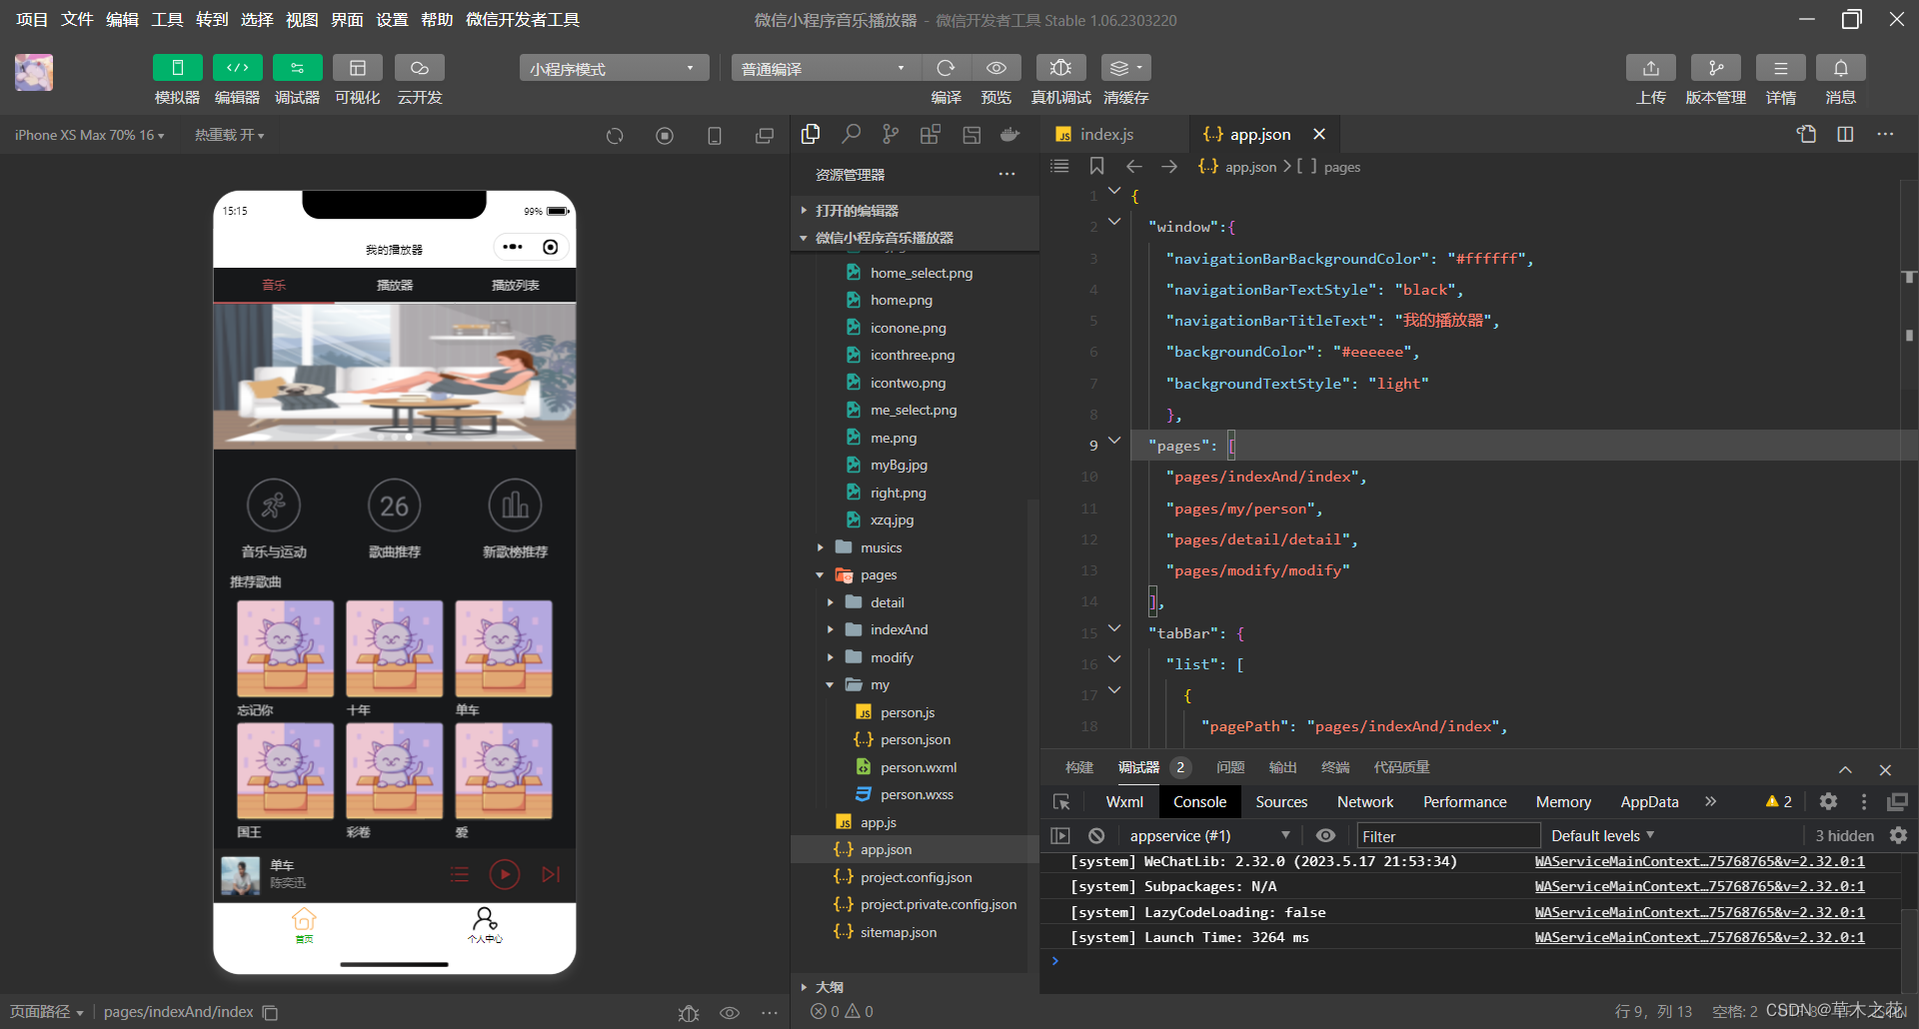Clear the console output
This screenshot has width=1919, height=1029.
coord(1096,836)
